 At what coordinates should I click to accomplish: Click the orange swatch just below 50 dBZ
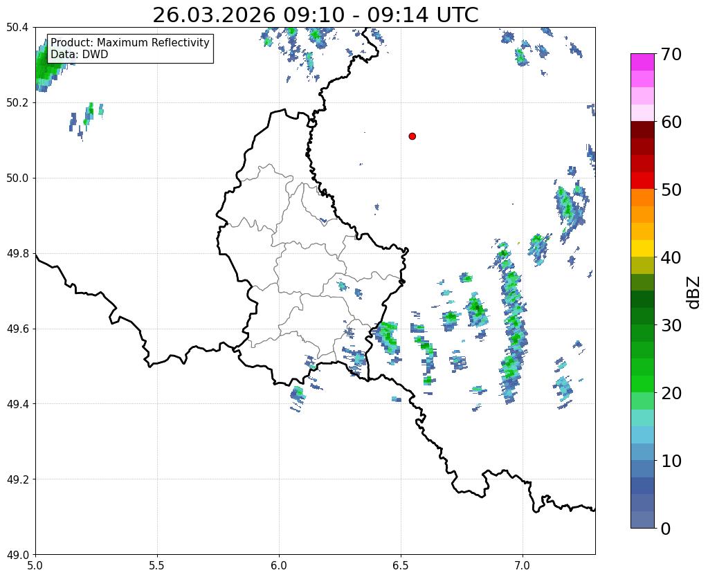coord(642,198)
